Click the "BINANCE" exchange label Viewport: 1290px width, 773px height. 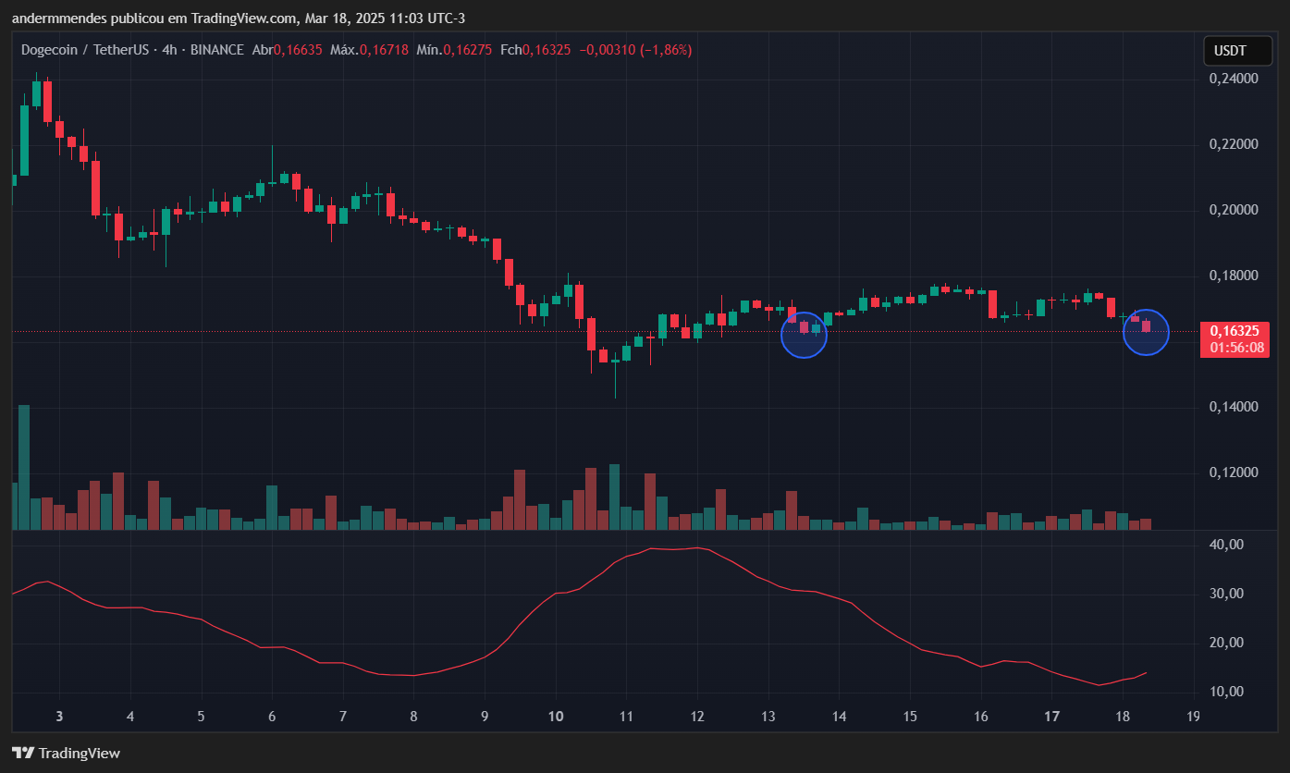[217, 50]
